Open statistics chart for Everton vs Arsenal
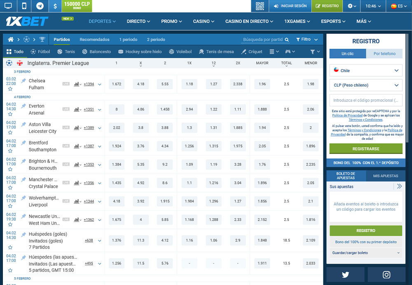This screenshot has height=285, width=412. click(x=77, y=109)
